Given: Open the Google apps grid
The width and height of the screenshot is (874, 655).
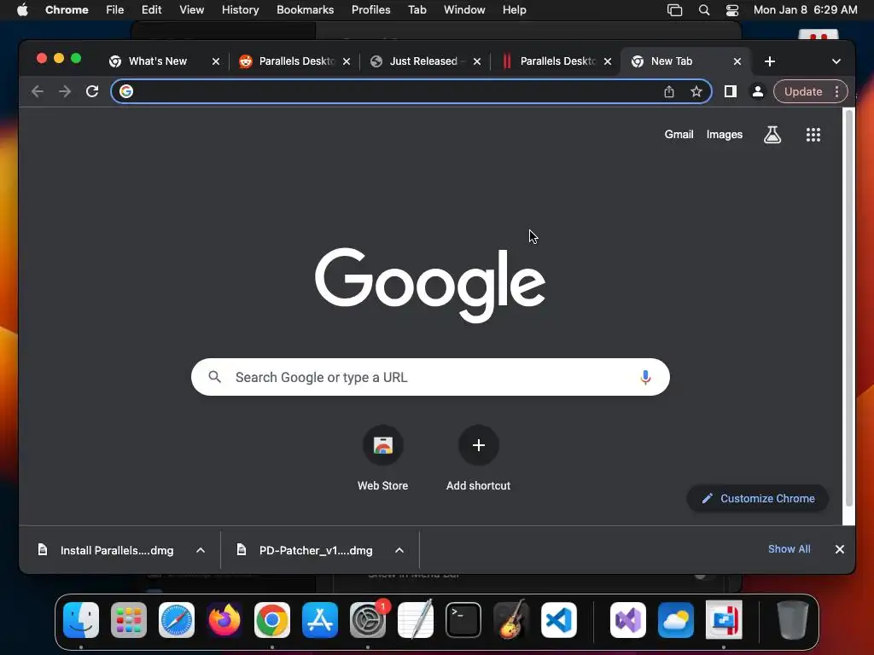Looking at the screenshot, I should pos(813,134).
